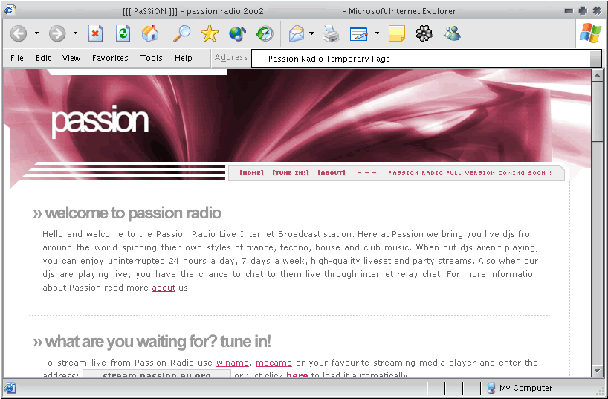The image size is (608, 399).
Task: Open the History clock icon
Action: [x=265, y=33]
